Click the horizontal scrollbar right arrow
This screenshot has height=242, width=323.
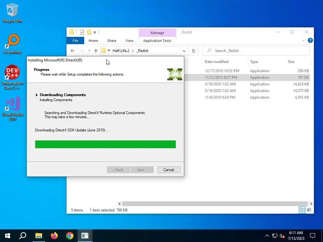311,204
